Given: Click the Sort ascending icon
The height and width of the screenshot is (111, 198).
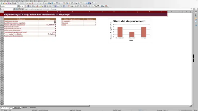Looking at the screenshot, I should 59,3.
